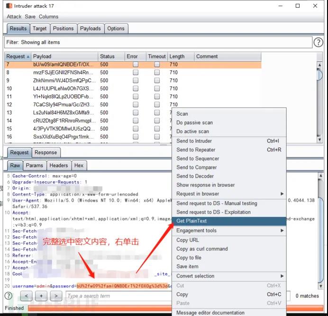This screenshot has height=316, width=328.
Task: Sort by the Length column header
Action: click(181, 56)
